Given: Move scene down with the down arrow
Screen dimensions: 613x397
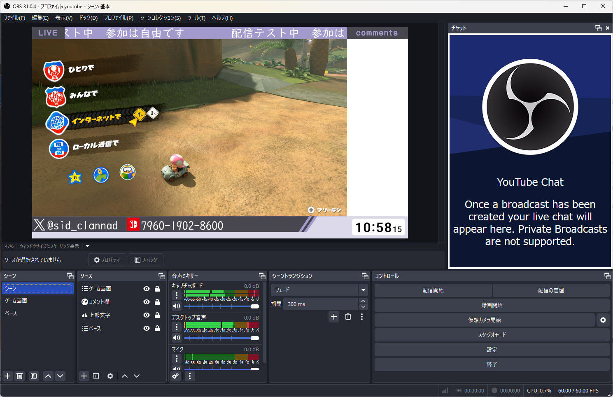Looking at the screenshot, I should click(x=60, y=376).
